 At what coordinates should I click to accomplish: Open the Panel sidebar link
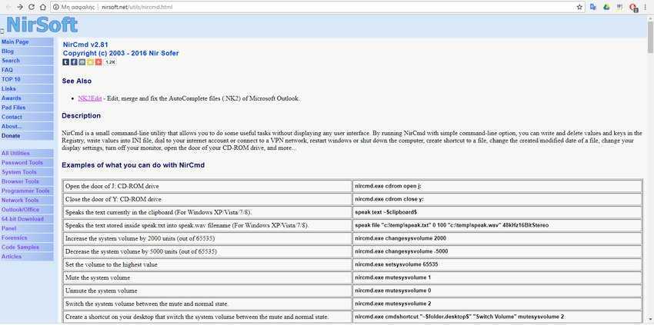27,228
